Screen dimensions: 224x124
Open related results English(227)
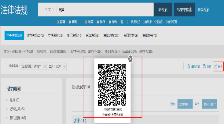[x=130, y=52]
